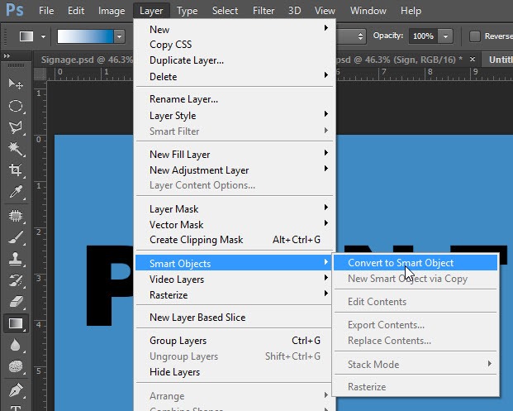
Task: Open the Opacity slider dropdown
Action: (x=445, y=36)
